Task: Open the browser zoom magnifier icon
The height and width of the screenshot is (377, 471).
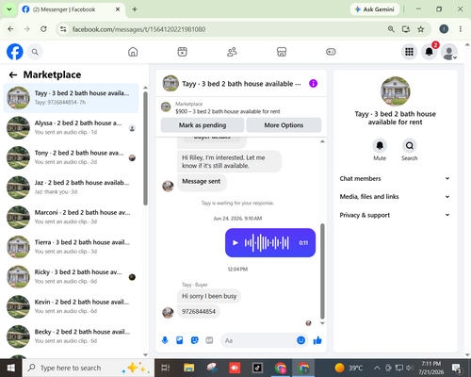Action: click(x=391, y=29)
